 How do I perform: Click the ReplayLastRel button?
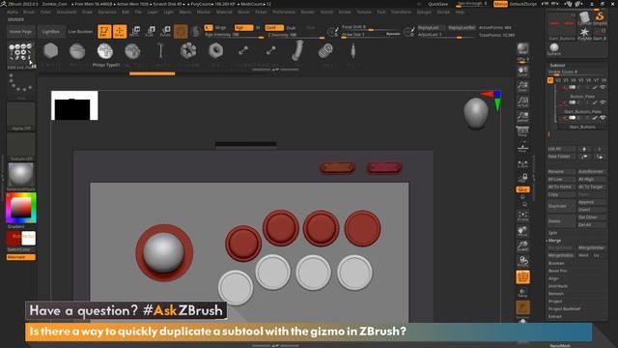point(462,28)
